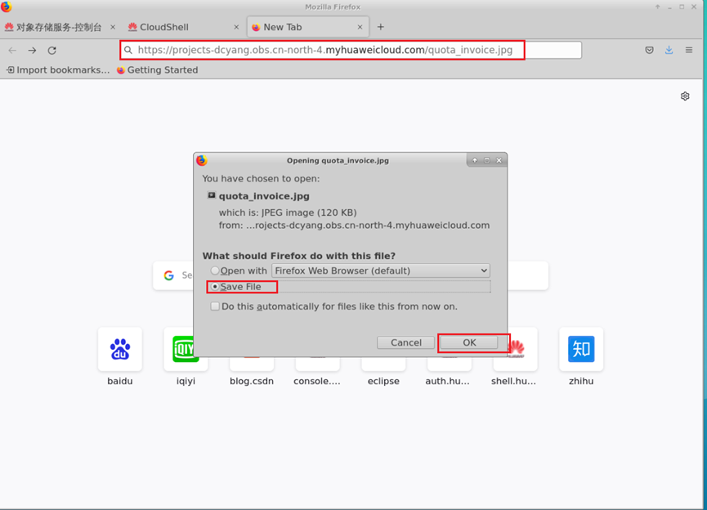Close the Opening quota_invoice.jpg dialog
Screen dimensions: 707x510
[499, 160]
